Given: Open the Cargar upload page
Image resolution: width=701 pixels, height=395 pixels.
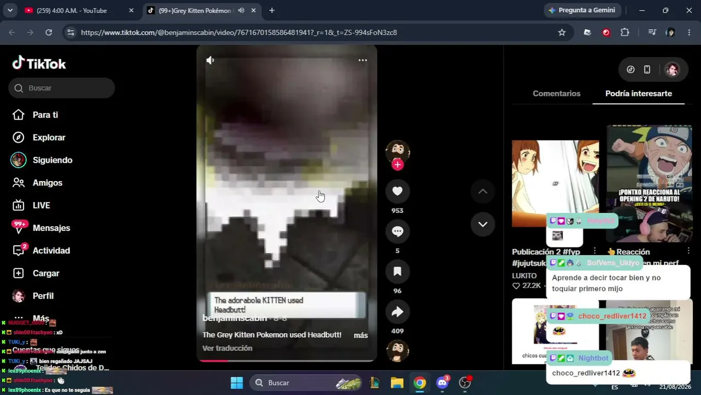Looking at the screenshot, I should (36, 273).
